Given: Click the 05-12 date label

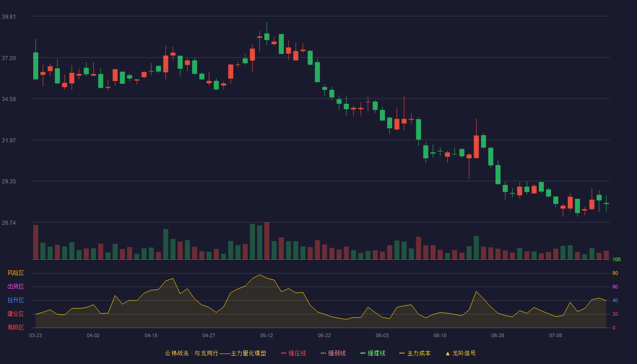Looking at the screenshot, I should [267, 335].
